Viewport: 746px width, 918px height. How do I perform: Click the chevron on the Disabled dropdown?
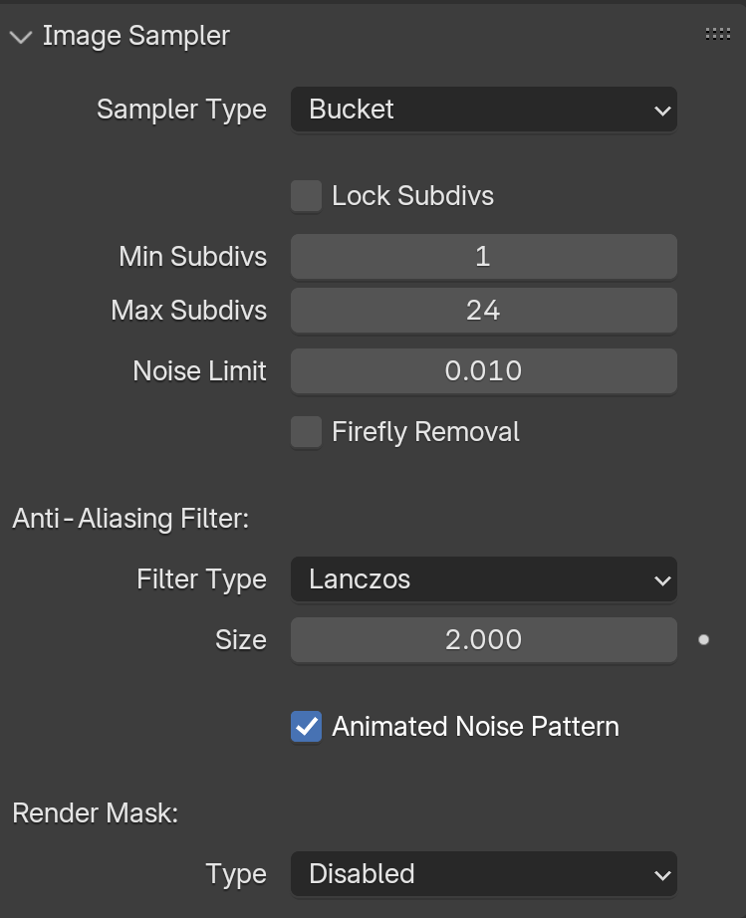[662, 875]
